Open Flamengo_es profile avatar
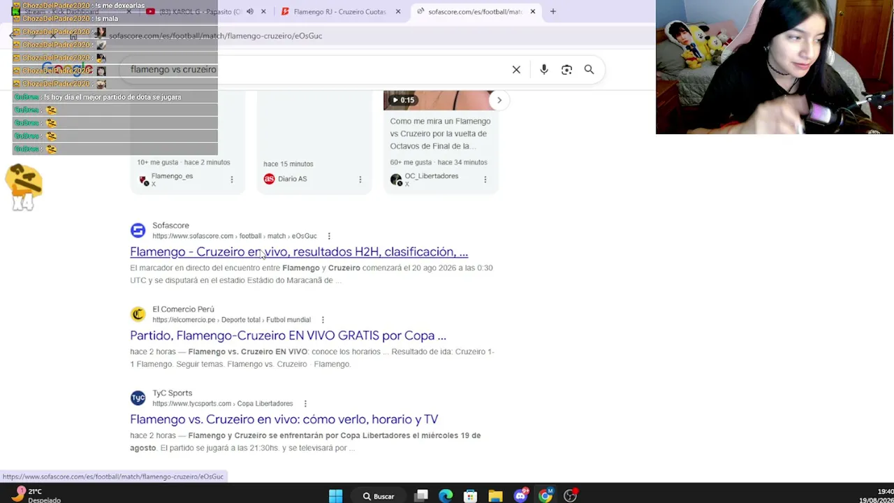The image size is (894, 503). [144, 180]
